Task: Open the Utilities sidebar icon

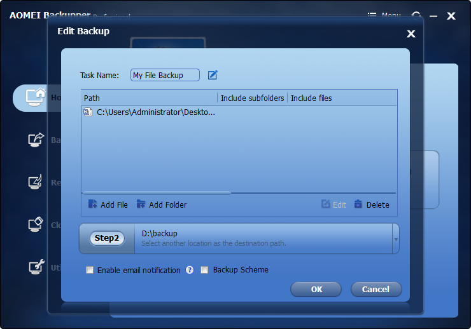Action: point(36,267)
